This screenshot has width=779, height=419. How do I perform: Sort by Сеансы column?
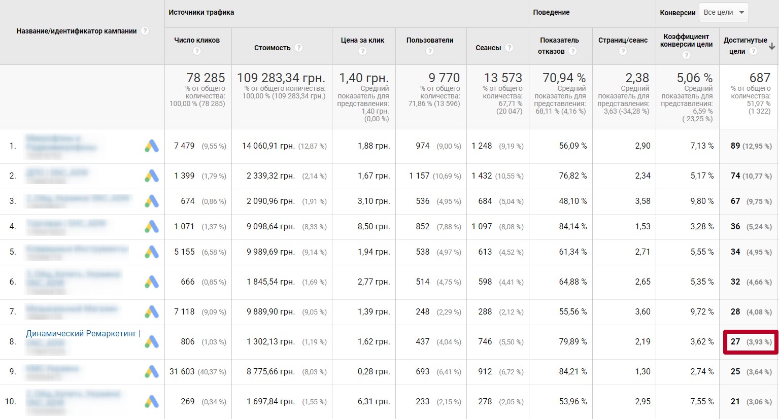click(488, 48)
